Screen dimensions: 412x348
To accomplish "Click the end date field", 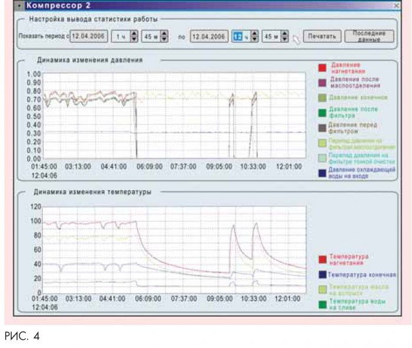I will (x=210, y=37).
